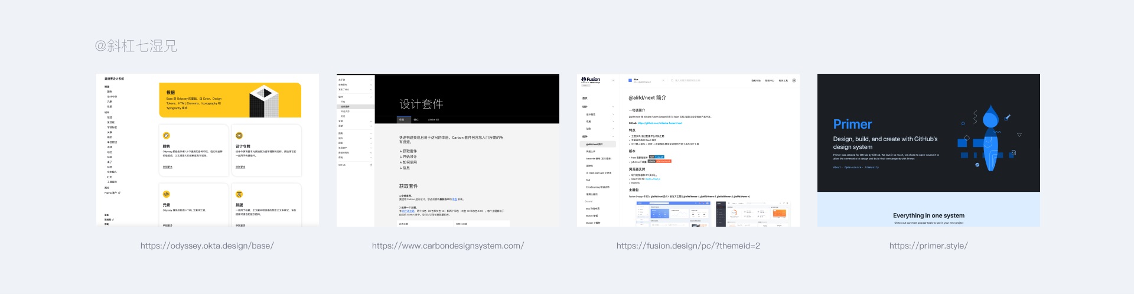Click the 排版 card icon in Odyssey page
The height and width of the screenshot is (294, 1134).
point(239,194)
